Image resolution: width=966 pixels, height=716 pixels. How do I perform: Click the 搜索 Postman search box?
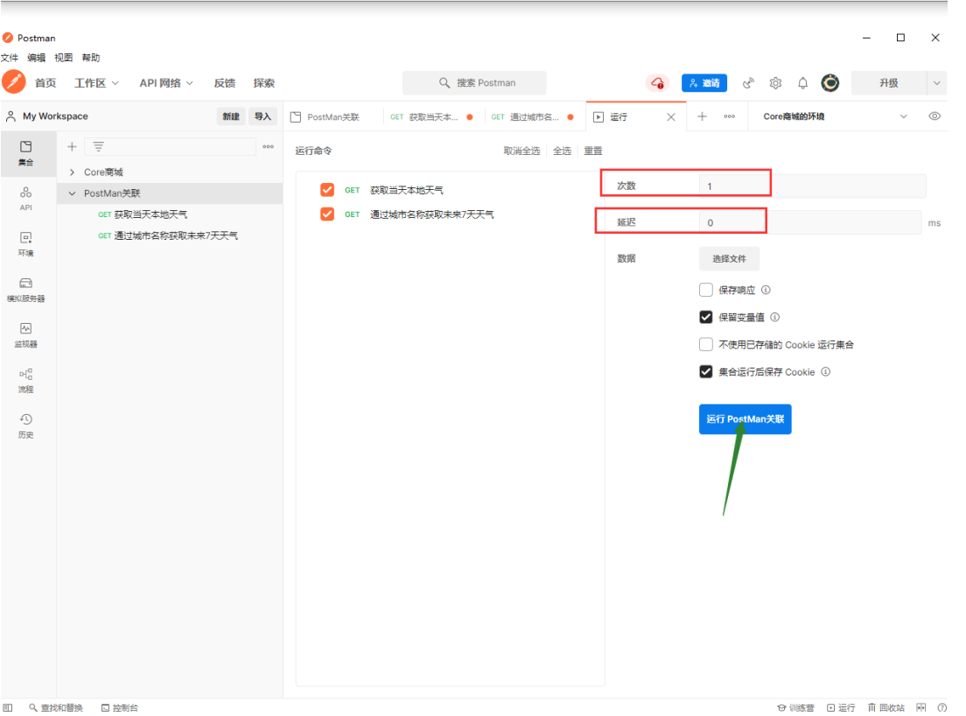click(473, 82)
